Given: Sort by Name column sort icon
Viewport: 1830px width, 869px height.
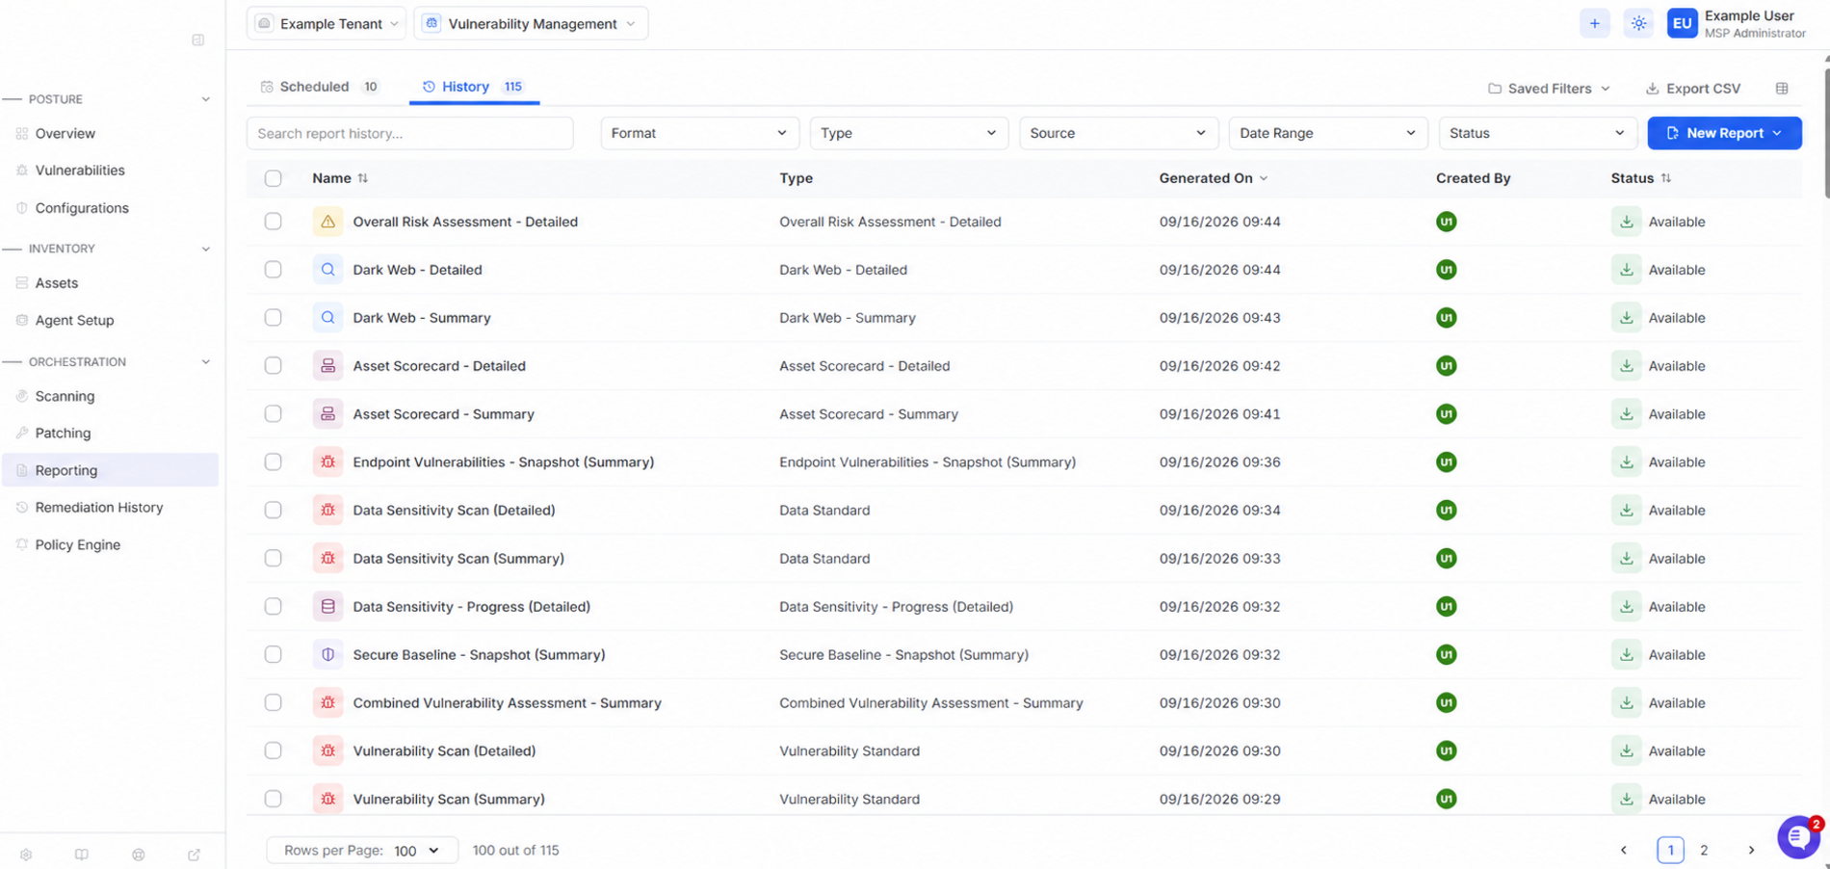Looking at the screenshot, I should click(x=363, y=178).
